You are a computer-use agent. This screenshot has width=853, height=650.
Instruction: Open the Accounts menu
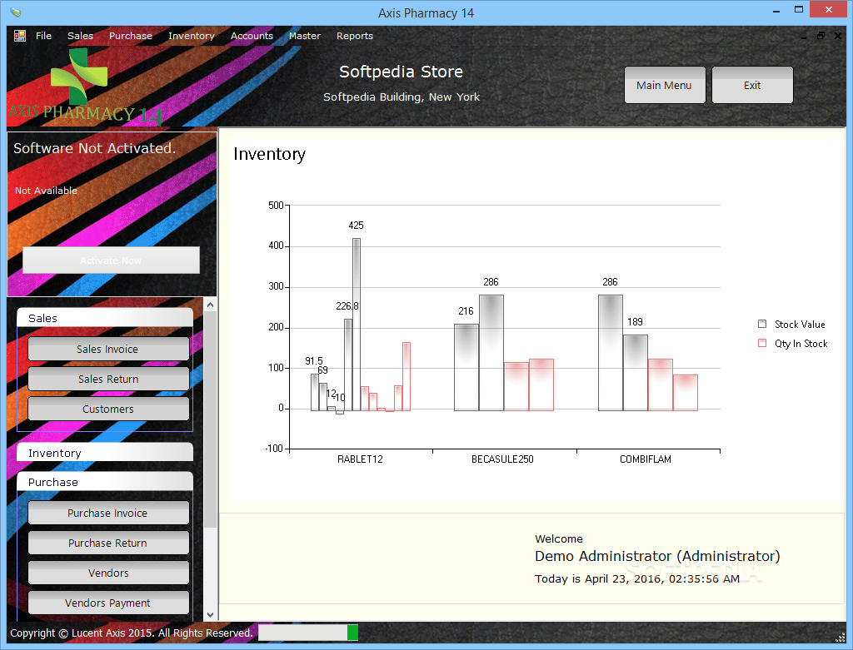(252, 36)
